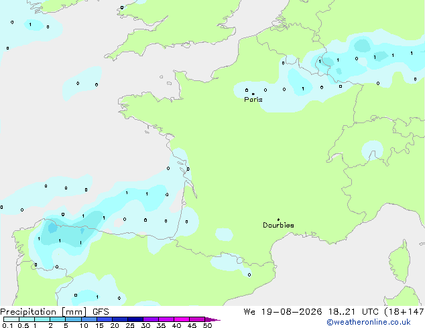The image size is (425, 328).
Task: Click the 35–40 mm legend color box
Action: pos(166,319)
